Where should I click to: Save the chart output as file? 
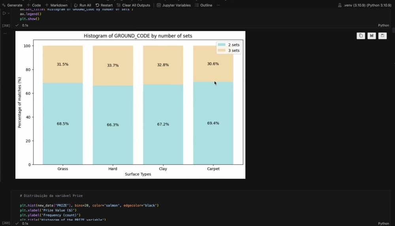point(382,36)
